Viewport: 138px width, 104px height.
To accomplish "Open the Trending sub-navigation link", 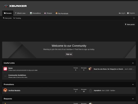I will 17,18.
